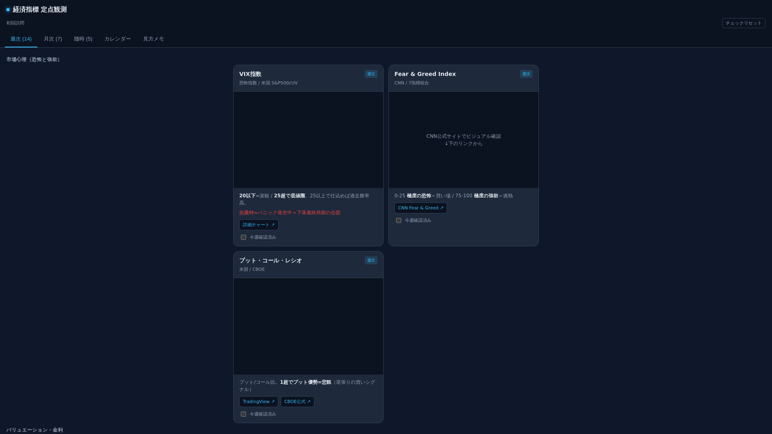Click the 週次 badge on プット・コール・レシオ card
The image size is (772, 434).
click(371, 260)
